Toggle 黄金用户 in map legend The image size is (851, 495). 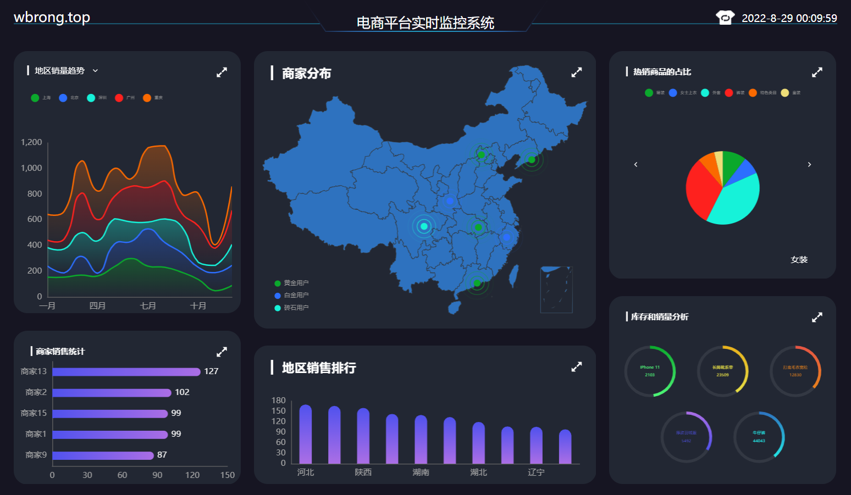pyautogui.click(x=291, y=283)
